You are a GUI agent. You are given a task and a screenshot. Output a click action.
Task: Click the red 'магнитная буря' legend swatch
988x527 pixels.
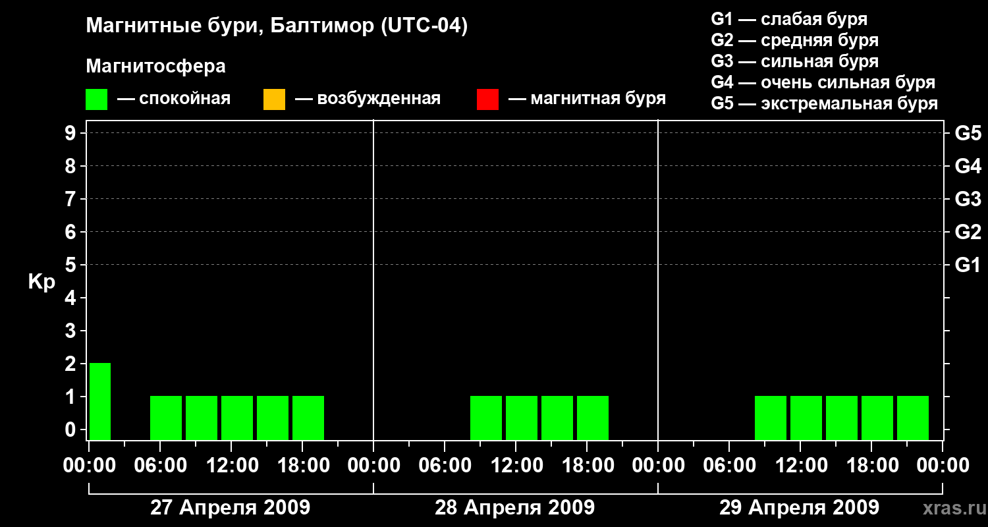(x=487, y=99)
